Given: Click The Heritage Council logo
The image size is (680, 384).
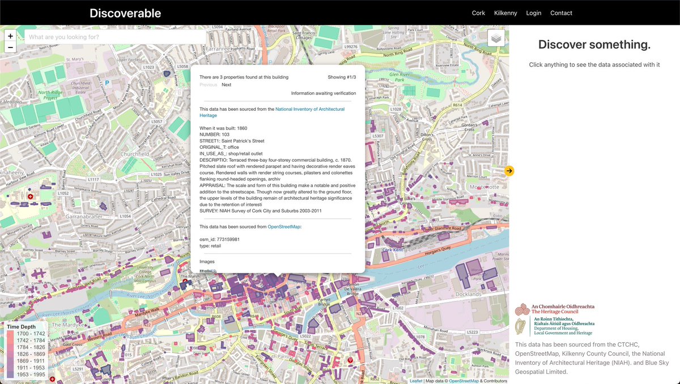Looking at the screenshot, I should click(555, 309).
